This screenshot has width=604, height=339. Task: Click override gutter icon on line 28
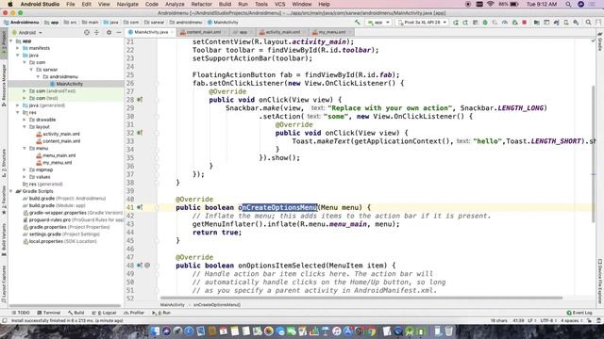tap(140, 100)
